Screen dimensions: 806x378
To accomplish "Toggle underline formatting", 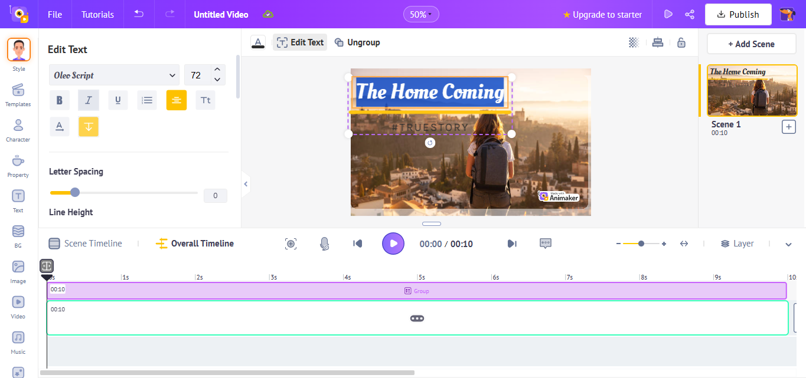I will pyautogui.click(x=118, y=100).
